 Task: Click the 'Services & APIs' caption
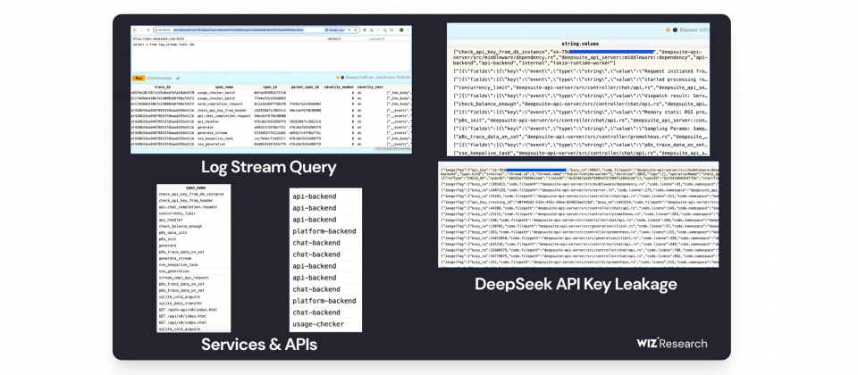point(259,345)
